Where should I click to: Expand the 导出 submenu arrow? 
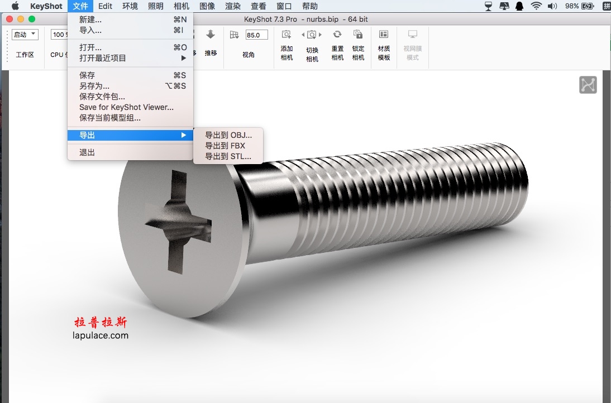click(184, 135)
